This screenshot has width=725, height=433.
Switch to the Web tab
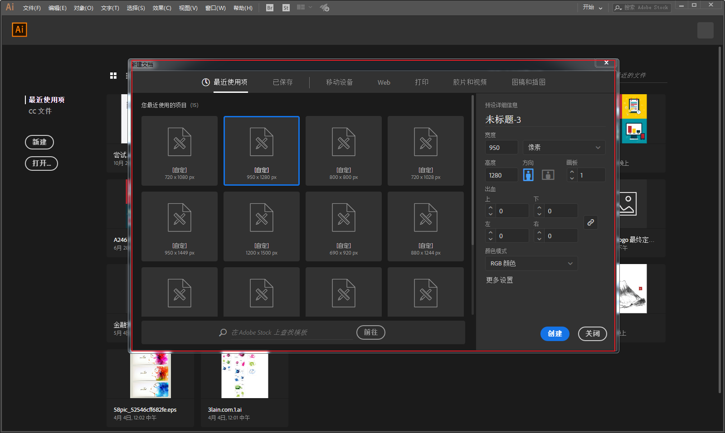click(x=384, y=82)
